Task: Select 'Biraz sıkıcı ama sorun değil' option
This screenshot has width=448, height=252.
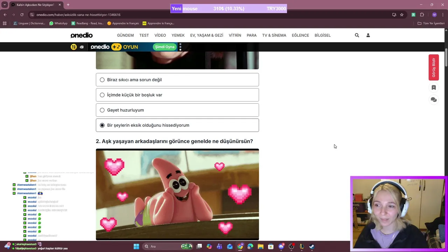Action: [x=177, y=80]
